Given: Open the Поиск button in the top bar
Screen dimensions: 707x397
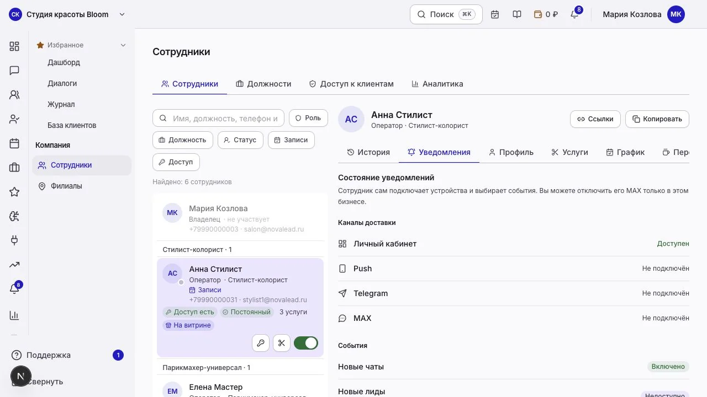Looking at the screenshot, I should pyautogui.click(x=446, y=14).
